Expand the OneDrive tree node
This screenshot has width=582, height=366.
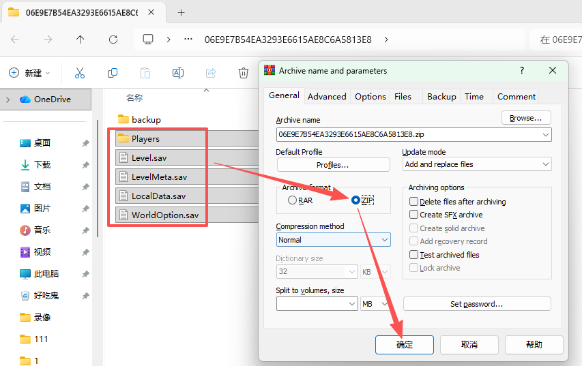click(x=8, y=100)
